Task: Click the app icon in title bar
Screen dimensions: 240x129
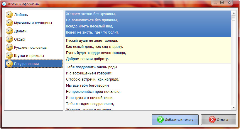Action: pos(4,4)
